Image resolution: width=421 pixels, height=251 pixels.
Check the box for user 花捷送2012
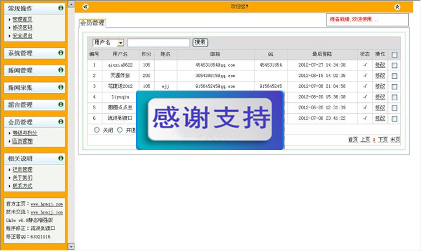coord(394,87)
